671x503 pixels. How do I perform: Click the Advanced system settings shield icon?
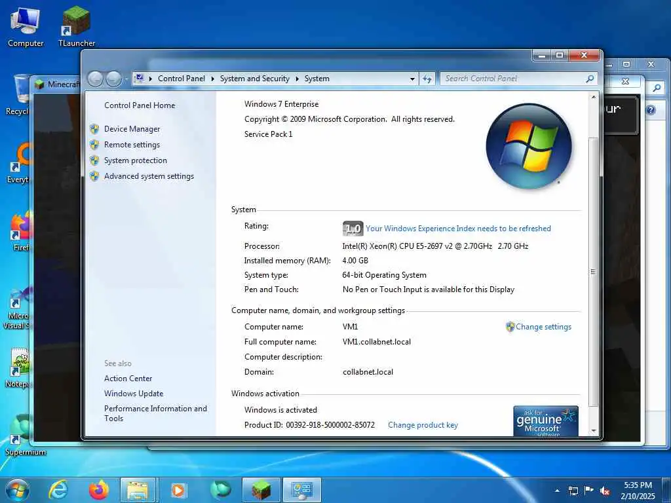(94, 176)
